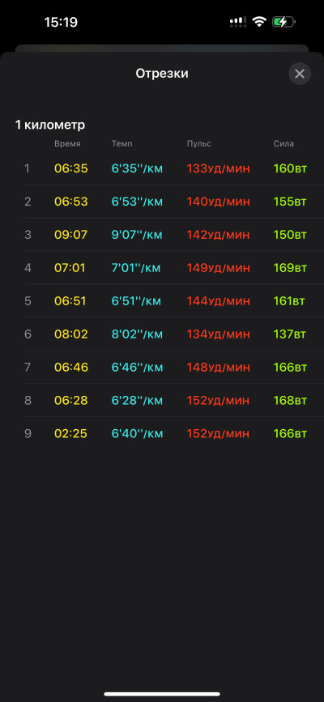Select the Пульс column header
324x702 pixels.
pyautogui.click(x=199, y=143)
